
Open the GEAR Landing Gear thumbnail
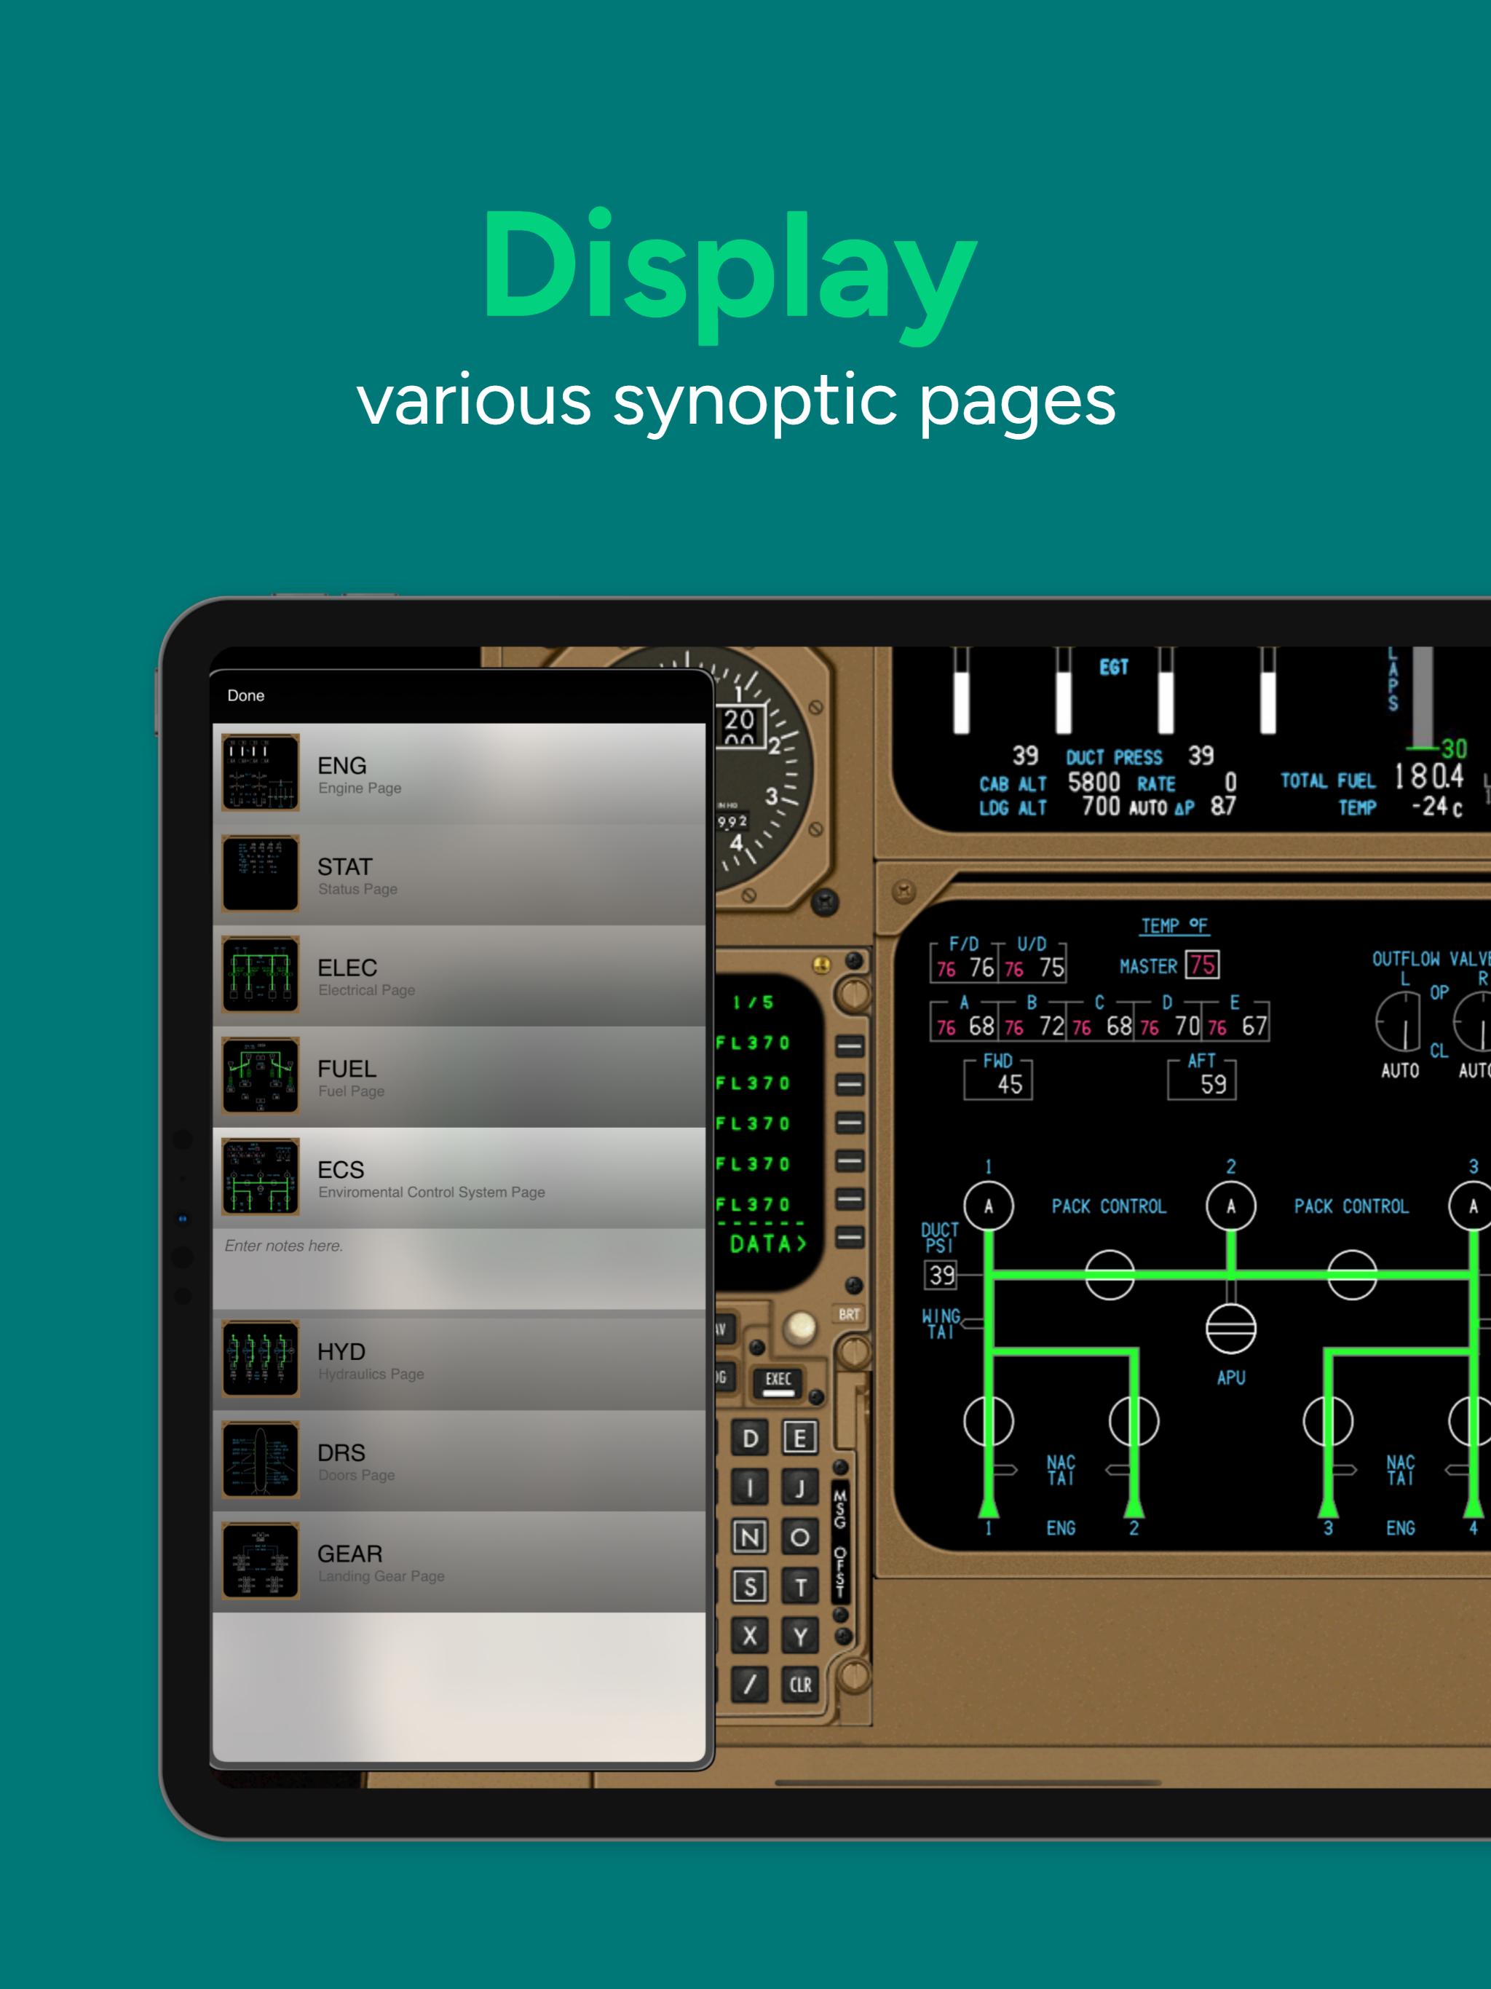(261, 1561)
